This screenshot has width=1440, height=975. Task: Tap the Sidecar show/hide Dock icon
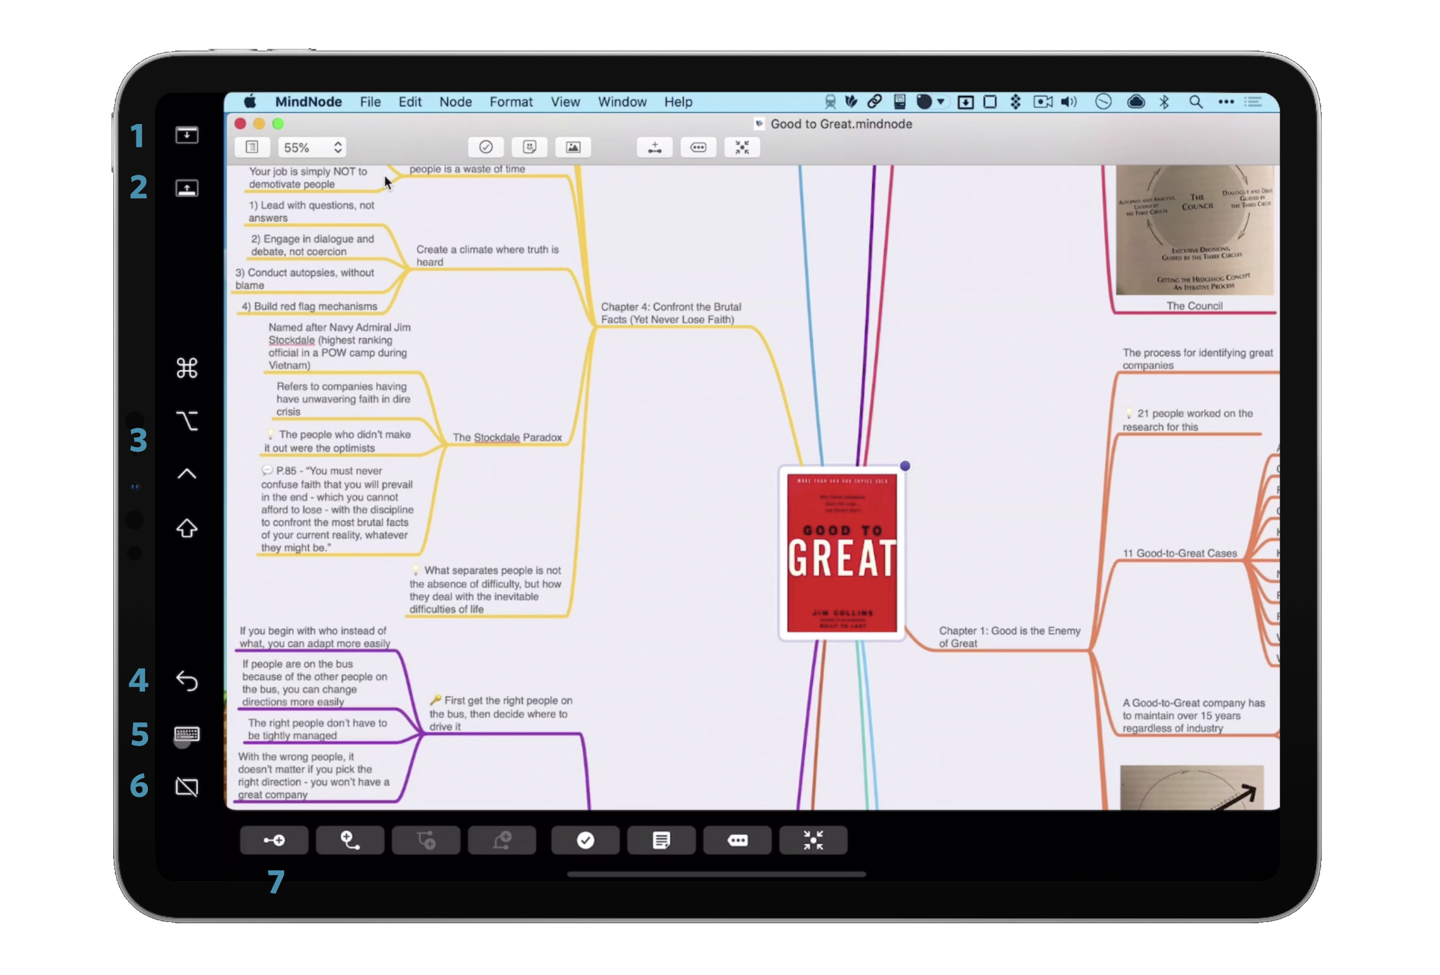[x=187, y=188]
